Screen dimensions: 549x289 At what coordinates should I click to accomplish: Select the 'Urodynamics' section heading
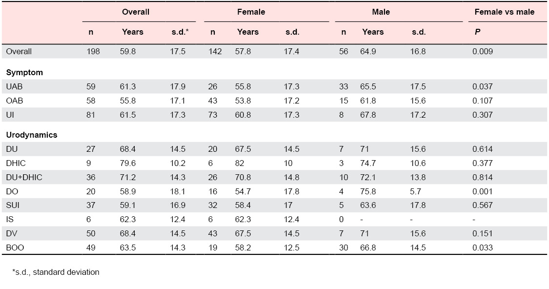(32, 135)
